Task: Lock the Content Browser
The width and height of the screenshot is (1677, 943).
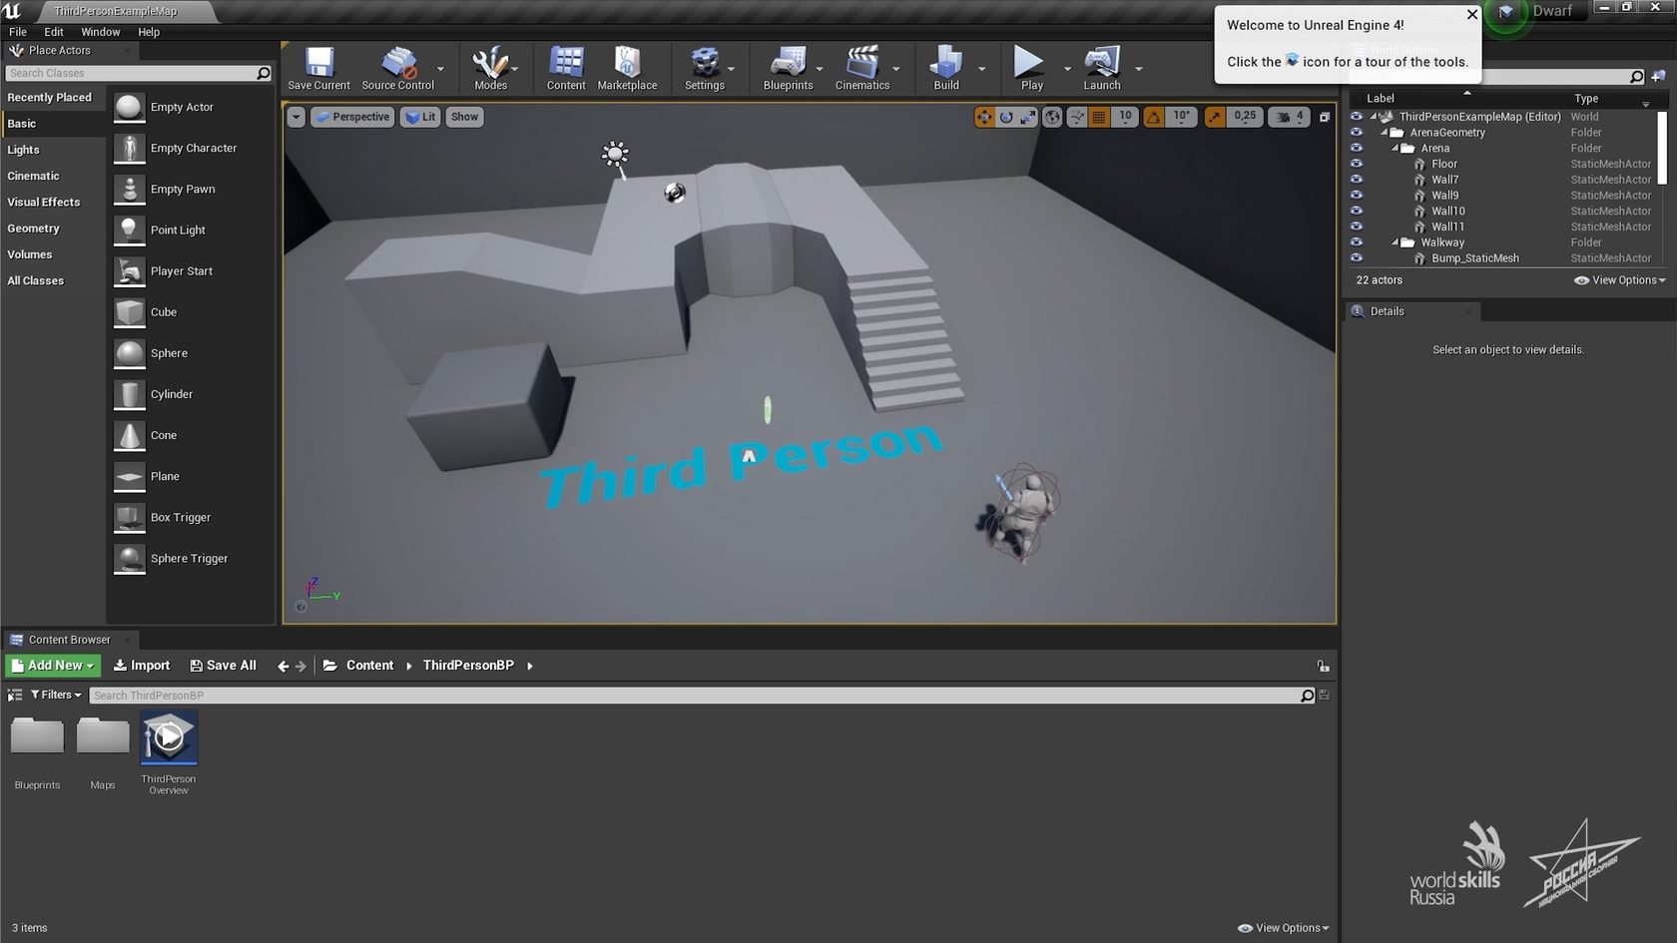Action: coord(1323,666)
